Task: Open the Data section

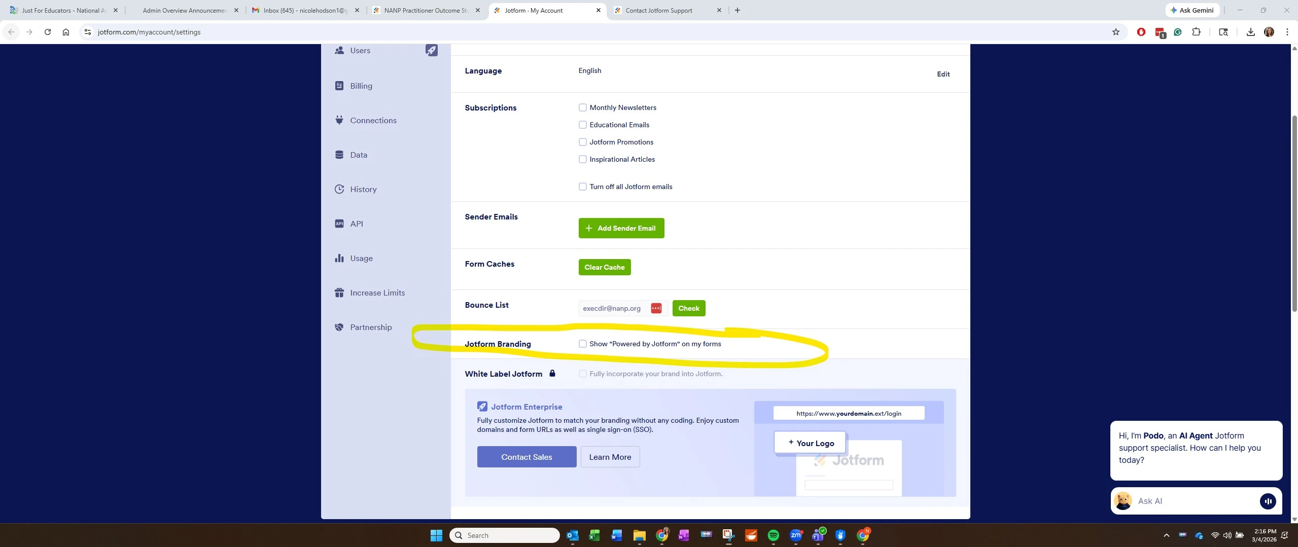Action: point(359,155)
